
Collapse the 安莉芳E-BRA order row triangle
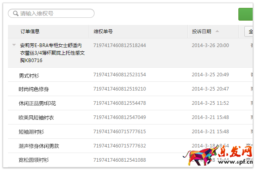(x=14, y=45)
